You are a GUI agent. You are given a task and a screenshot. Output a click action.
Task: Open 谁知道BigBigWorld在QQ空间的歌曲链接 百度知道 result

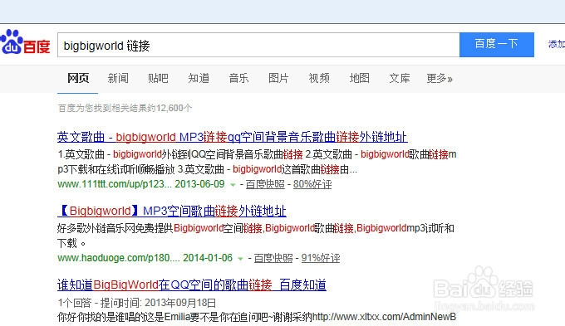point(192,285)
